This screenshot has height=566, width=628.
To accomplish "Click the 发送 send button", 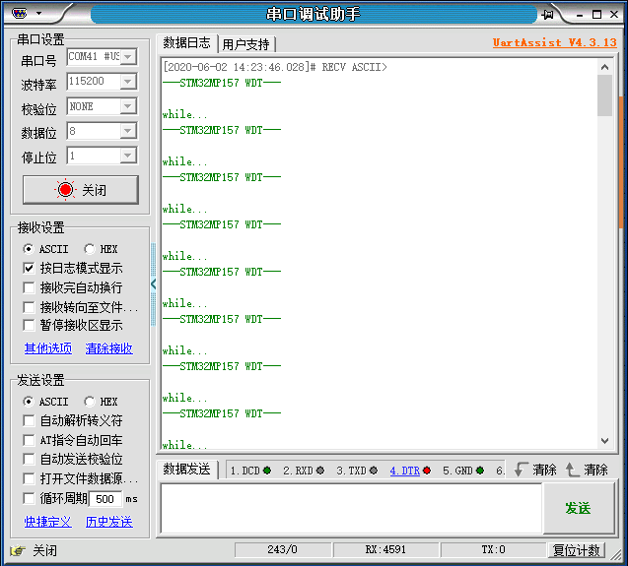I will pos(579,508).
